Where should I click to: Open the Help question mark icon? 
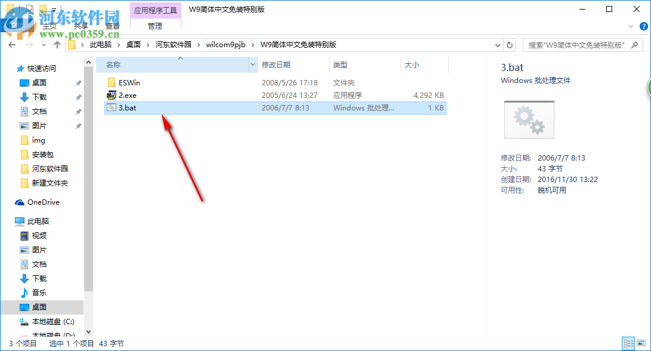[643, 26]
